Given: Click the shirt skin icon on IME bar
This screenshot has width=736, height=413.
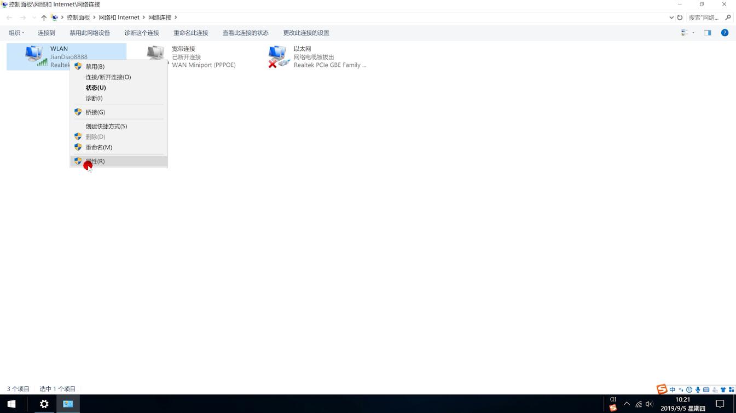Looking at the screenshot, I should click(x=723, y=390).
